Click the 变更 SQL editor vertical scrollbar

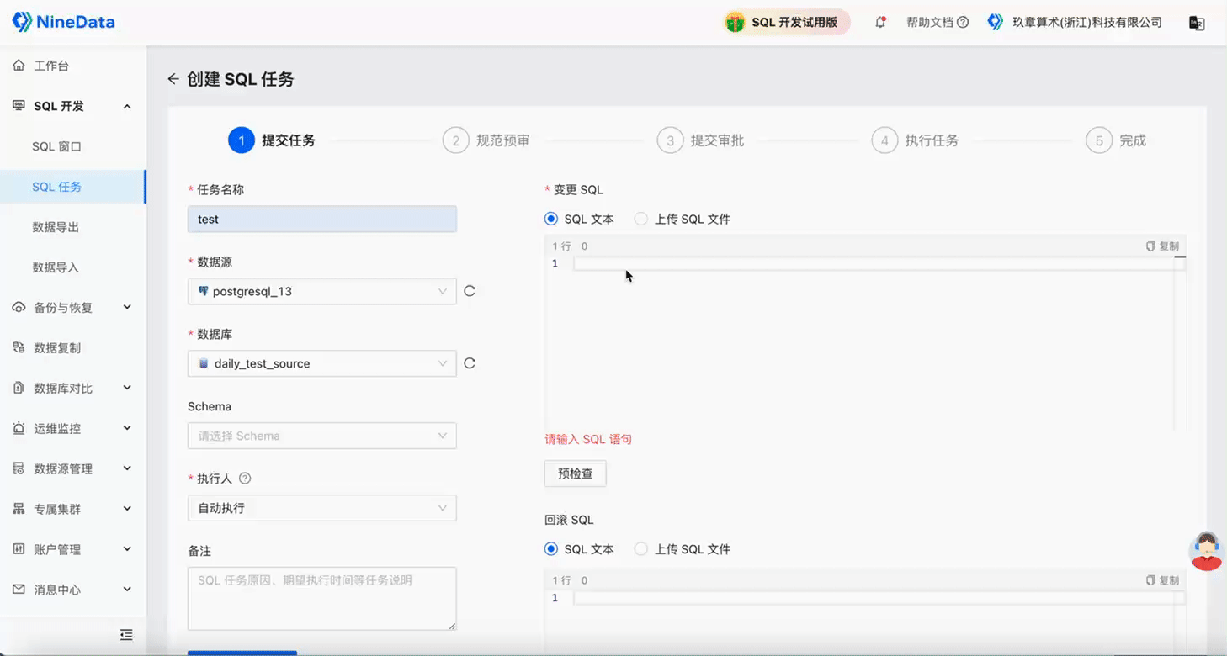1180,342
